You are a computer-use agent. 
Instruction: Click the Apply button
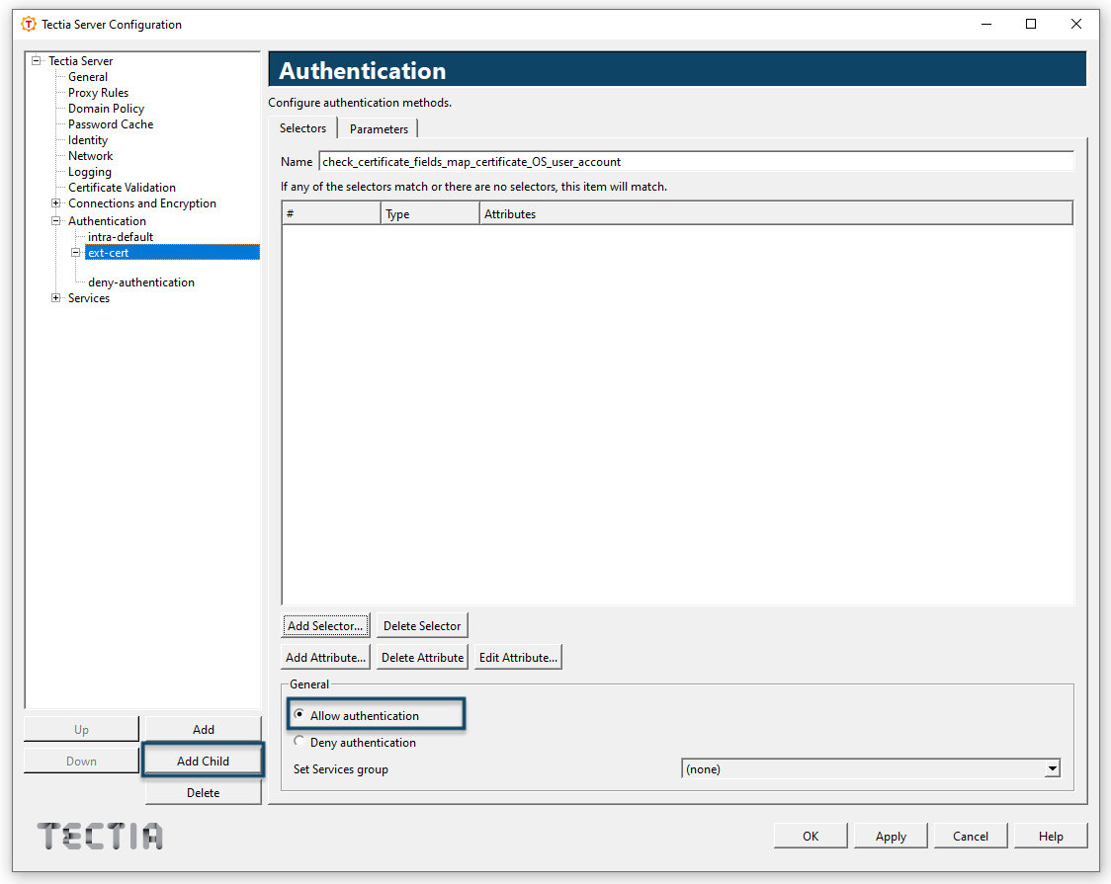coord(891,836)
